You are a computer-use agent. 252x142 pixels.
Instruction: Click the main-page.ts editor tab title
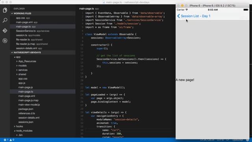tap(87, 9)
